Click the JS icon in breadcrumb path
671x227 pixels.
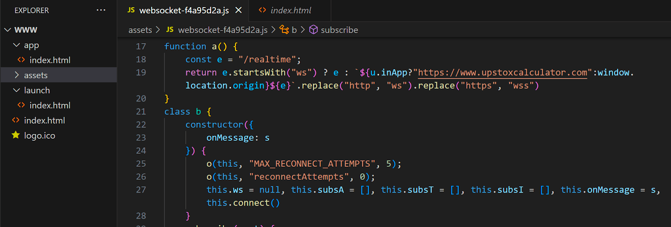click(x=170, y=30)
